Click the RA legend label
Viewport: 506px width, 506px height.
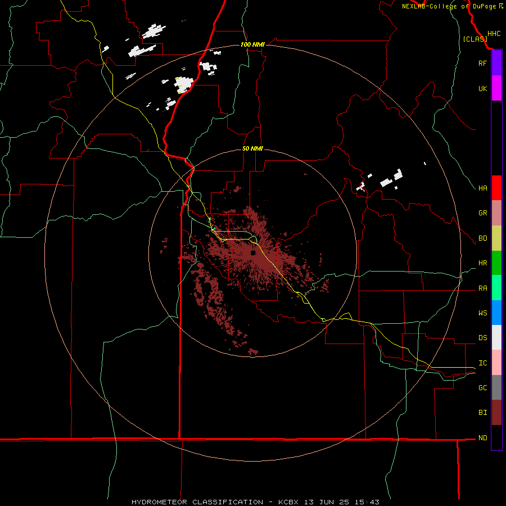pos(482,288)
